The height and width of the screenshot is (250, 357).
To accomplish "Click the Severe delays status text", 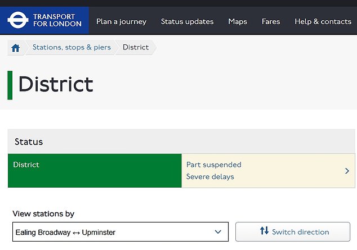I will (210, 176).
